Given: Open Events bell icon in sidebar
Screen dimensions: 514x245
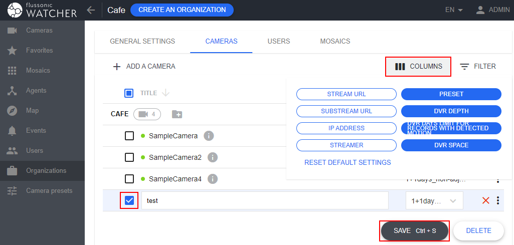Looking at the screenshot, I should tap(13, 131).
